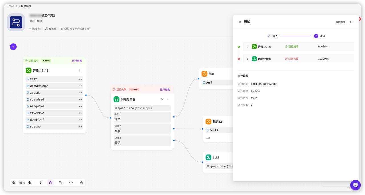
Task: Open 运行结果 on the 问题分类器 node
Action: coord(165,90)
